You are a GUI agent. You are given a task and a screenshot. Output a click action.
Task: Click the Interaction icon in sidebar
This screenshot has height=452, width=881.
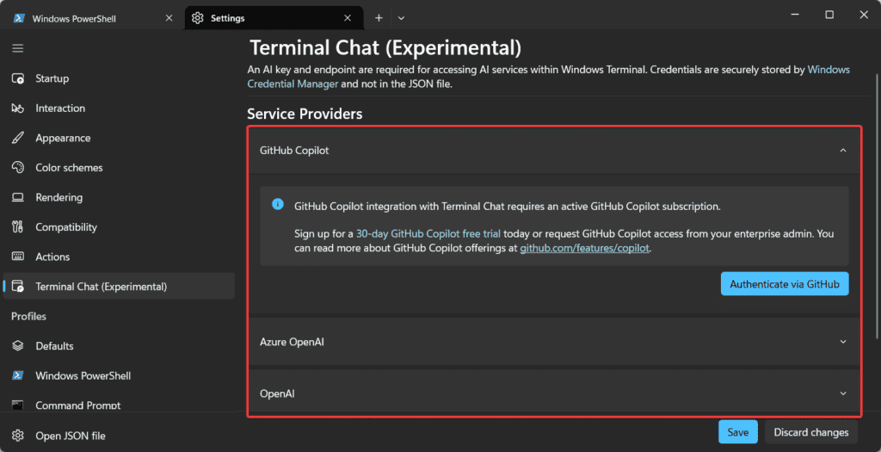[18, 108]
